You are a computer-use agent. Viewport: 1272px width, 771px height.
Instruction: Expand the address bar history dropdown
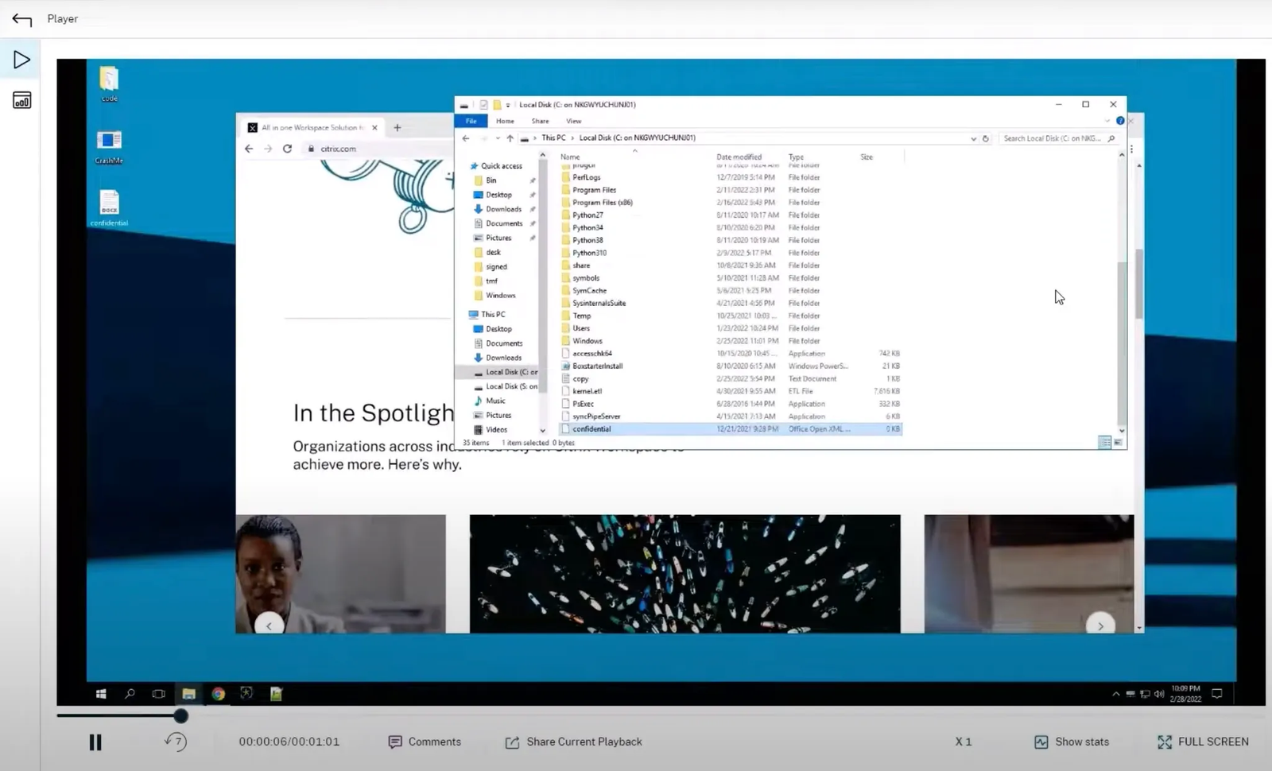pyautogui.click(x=973, y=138)
